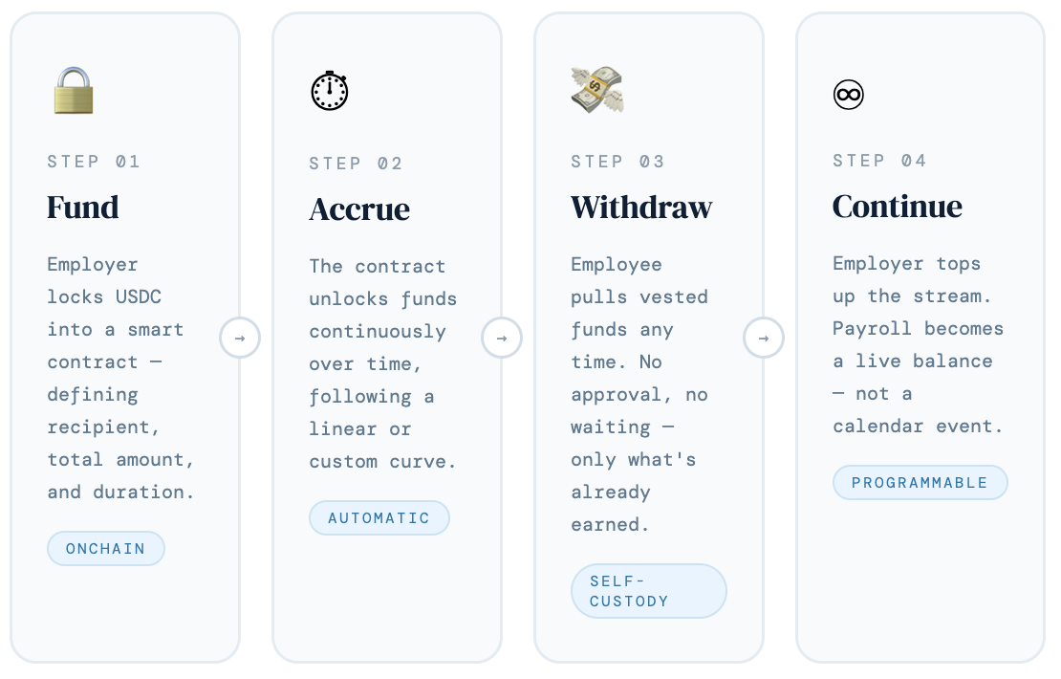Click the SELF-CUSTODY badge
The height and width of the screenshot is (679, 1061).
[648, 590]
